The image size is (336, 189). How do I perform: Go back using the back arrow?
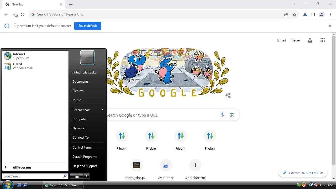pos(6,14)
